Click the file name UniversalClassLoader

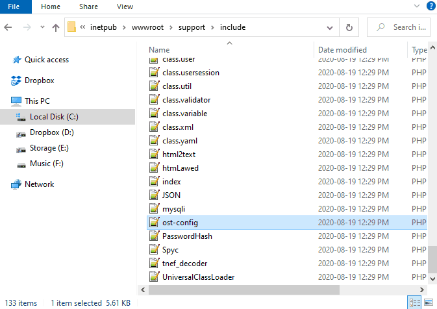point(199,277)
